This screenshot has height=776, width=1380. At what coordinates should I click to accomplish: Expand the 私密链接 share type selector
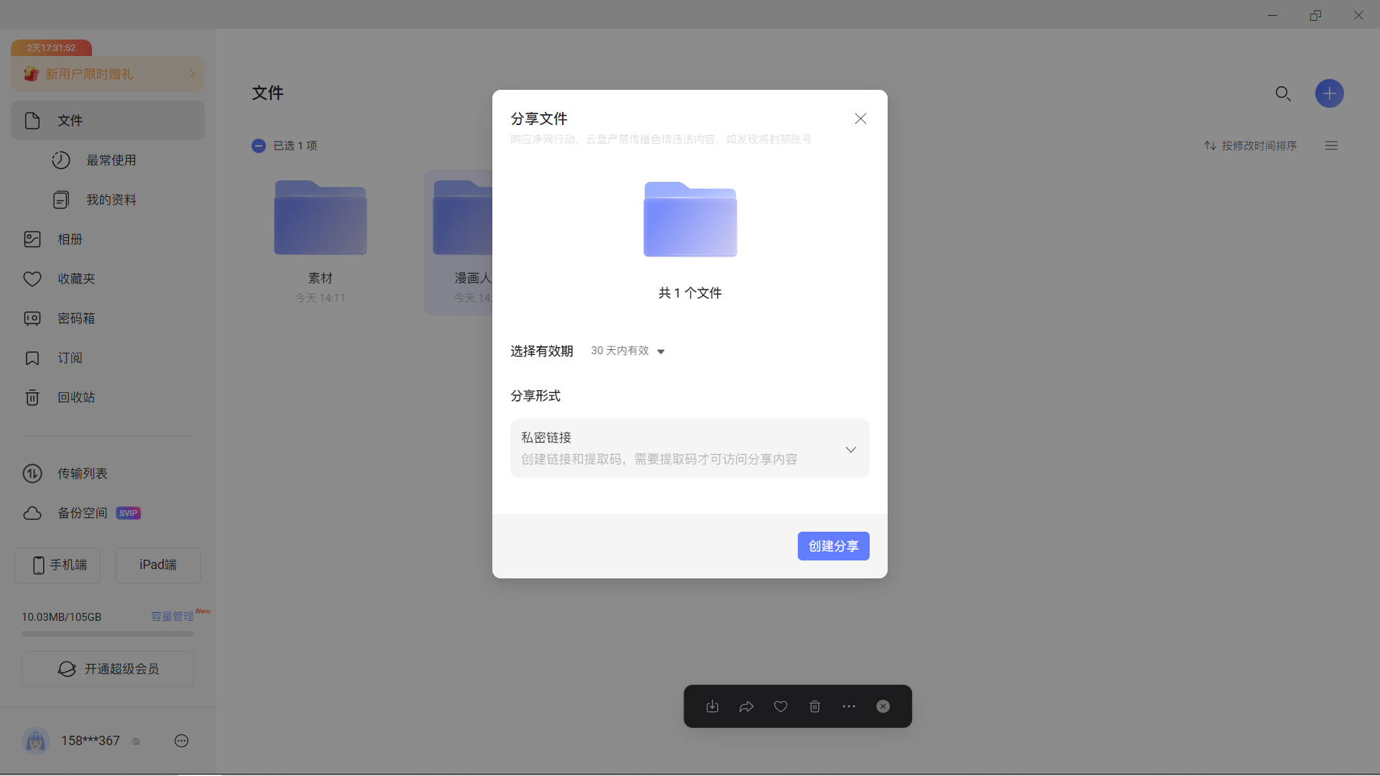[x=850, y=449]
